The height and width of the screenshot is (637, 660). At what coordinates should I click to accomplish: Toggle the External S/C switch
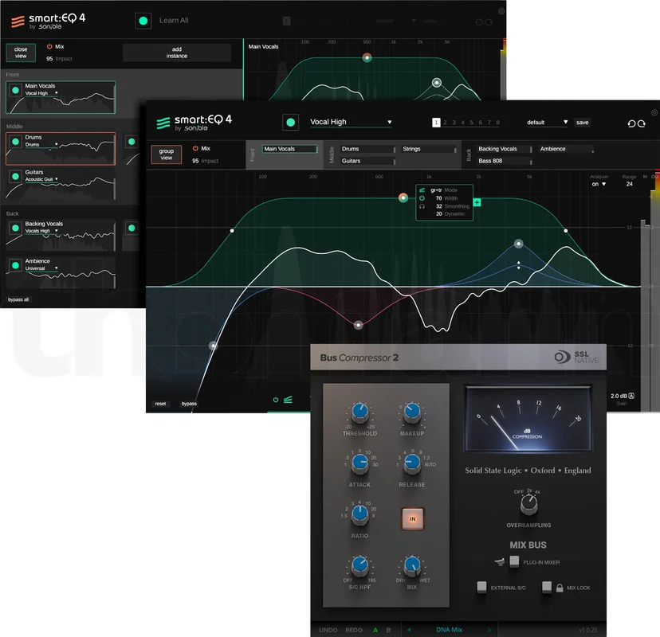point(481,587)
